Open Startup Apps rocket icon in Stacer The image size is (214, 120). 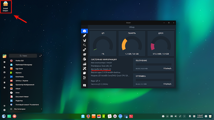tap(85, 36)
